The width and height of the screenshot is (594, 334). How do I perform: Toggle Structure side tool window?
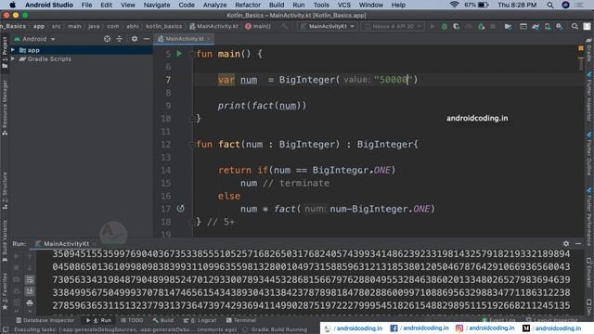5,191
